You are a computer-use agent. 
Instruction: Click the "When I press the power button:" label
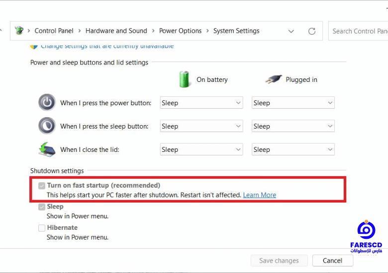tap(105, 103)
